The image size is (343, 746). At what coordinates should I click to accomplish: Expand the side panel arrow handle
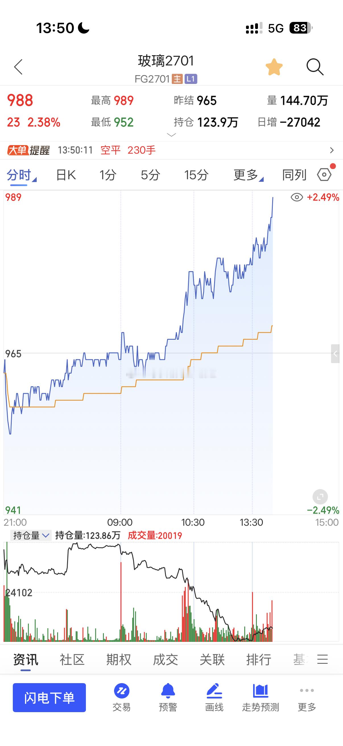point(335,354)
